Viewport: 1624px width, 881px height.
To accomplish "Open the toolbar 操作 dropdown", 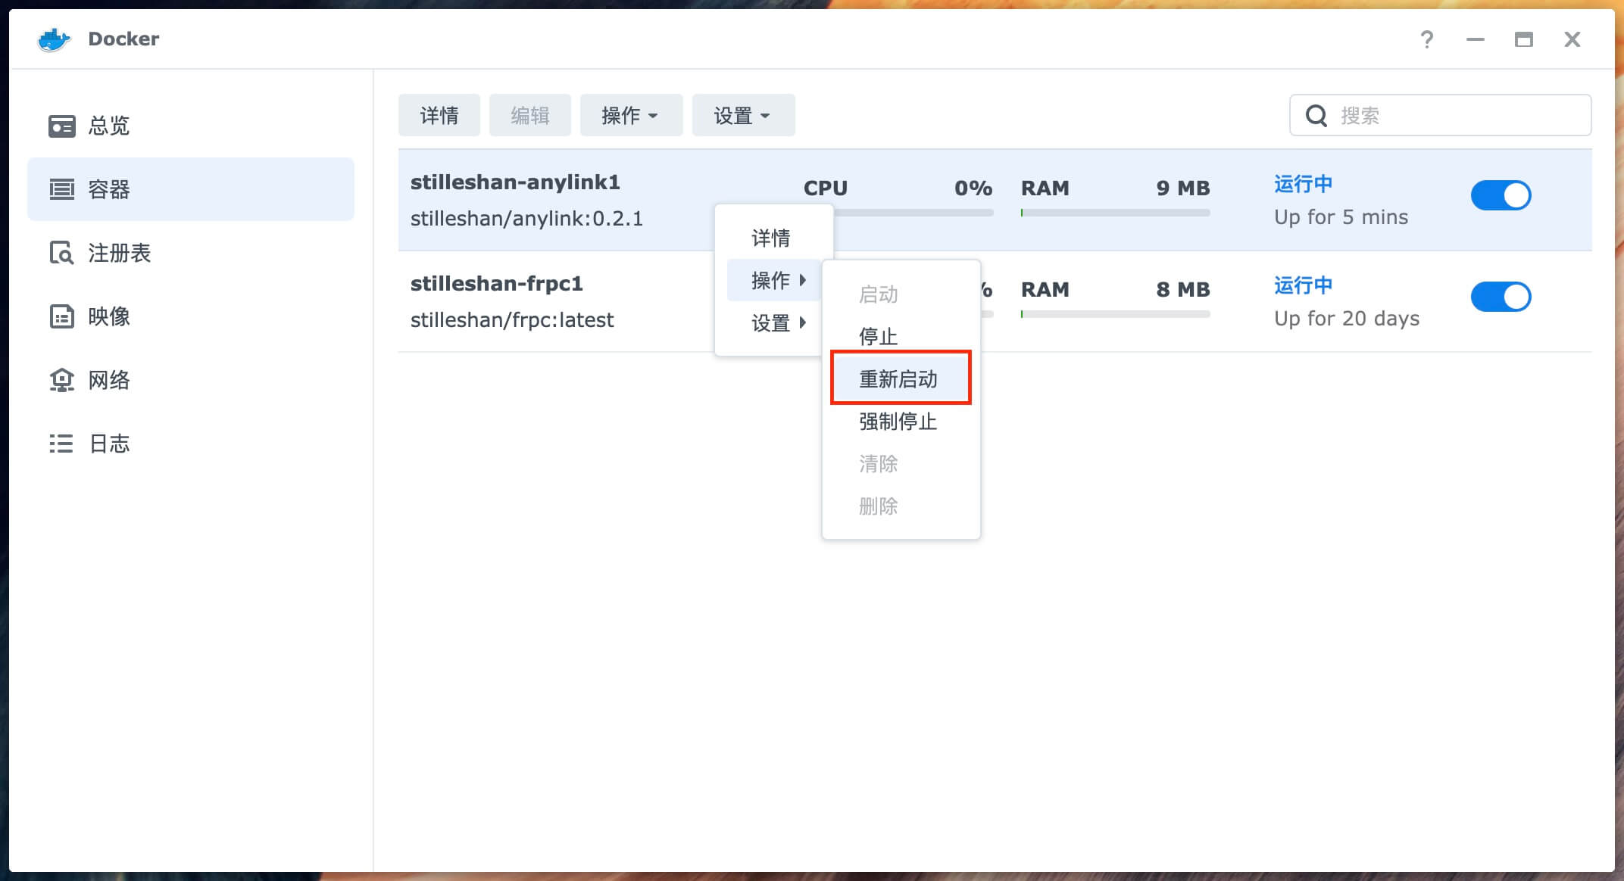I will (630, 116).
